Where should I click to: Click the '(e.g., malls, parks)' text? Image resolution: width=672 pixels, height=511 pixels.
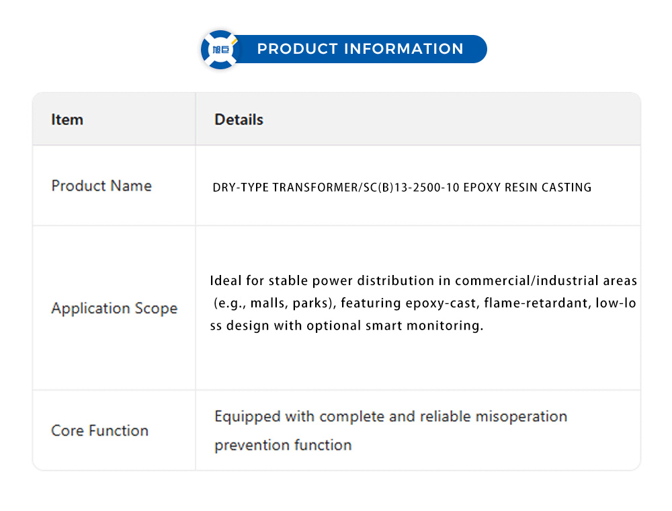pyautogui.click(x=274, y=303)
